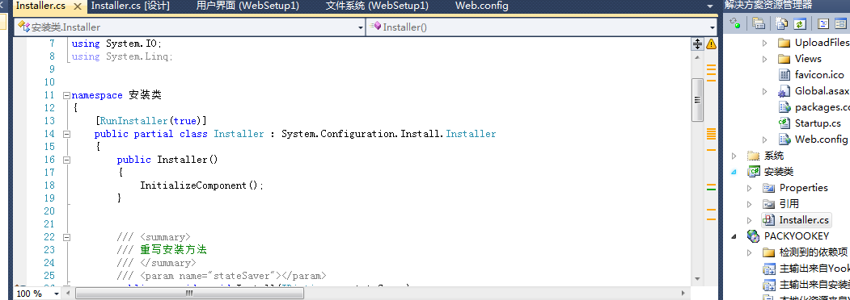The image size is (850, 300).
Task: Click the editor split-view handle icon
Action: (697, 44)
